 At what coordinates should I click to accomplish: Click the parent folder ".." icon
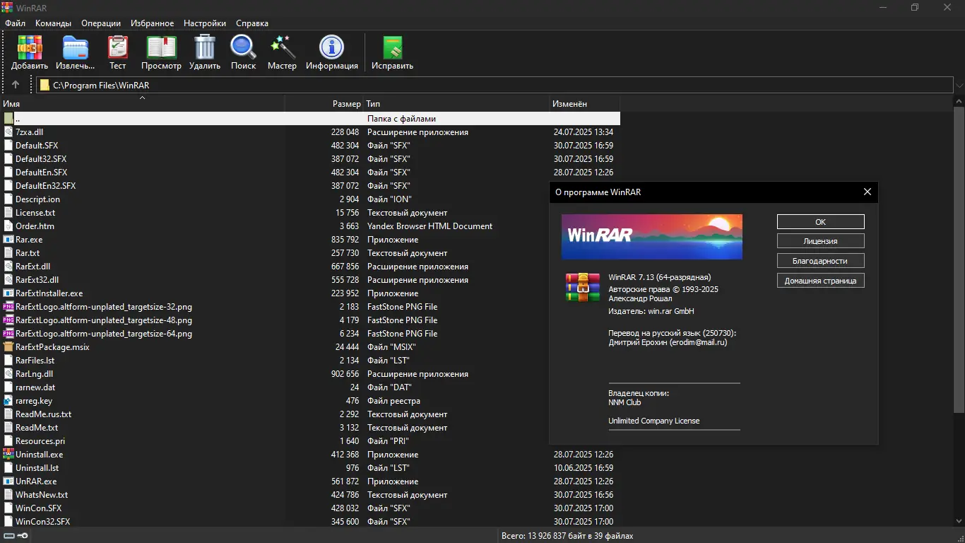tap(8, 119)
